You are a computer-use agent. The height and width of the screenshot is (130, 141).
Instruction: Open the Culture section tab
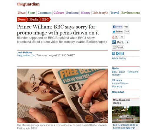point(59,13)
